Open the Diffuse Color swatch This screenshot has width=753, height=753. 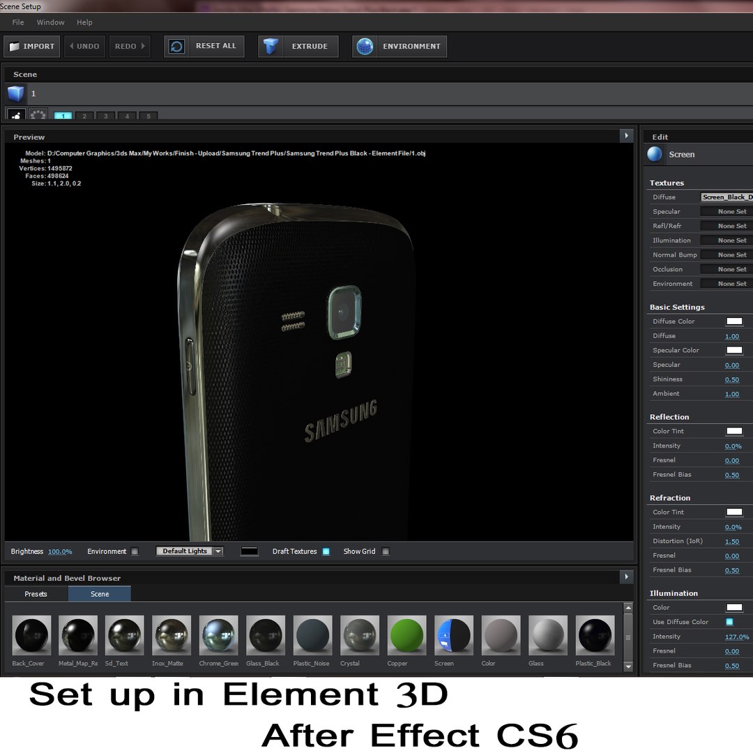click(734, 321)
